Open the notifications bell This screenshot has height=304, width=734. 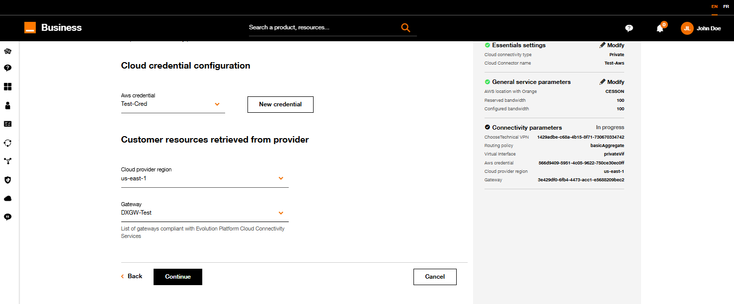[x=660, y=28]
